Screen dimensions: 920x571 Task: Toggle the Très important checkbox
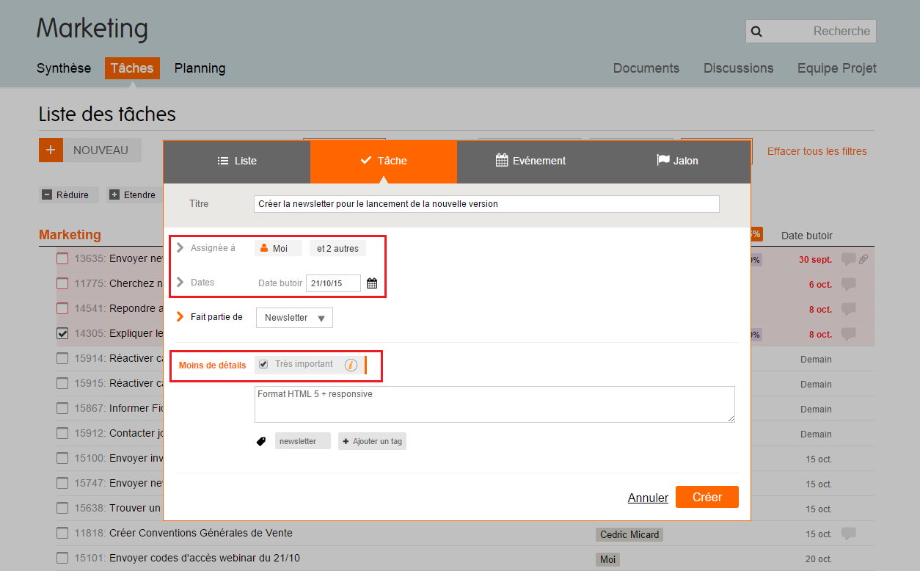tap(263, 364)
